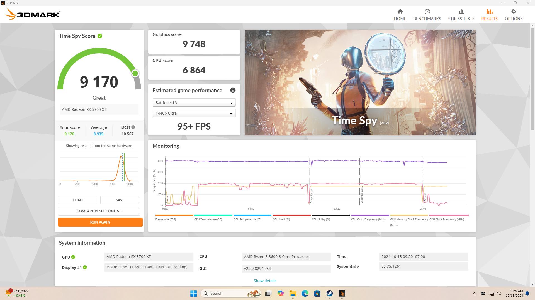Image resolution: width=535 pixels, height=300 pixels.
Task: Click the scrollbar up arrow
Action: pyautogui.click(x=532, y=26)
